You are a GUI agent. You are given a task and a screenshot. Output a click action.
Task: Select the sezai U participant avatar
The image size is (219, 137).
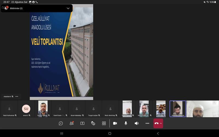pyautogui.click(x=26, y=109)
